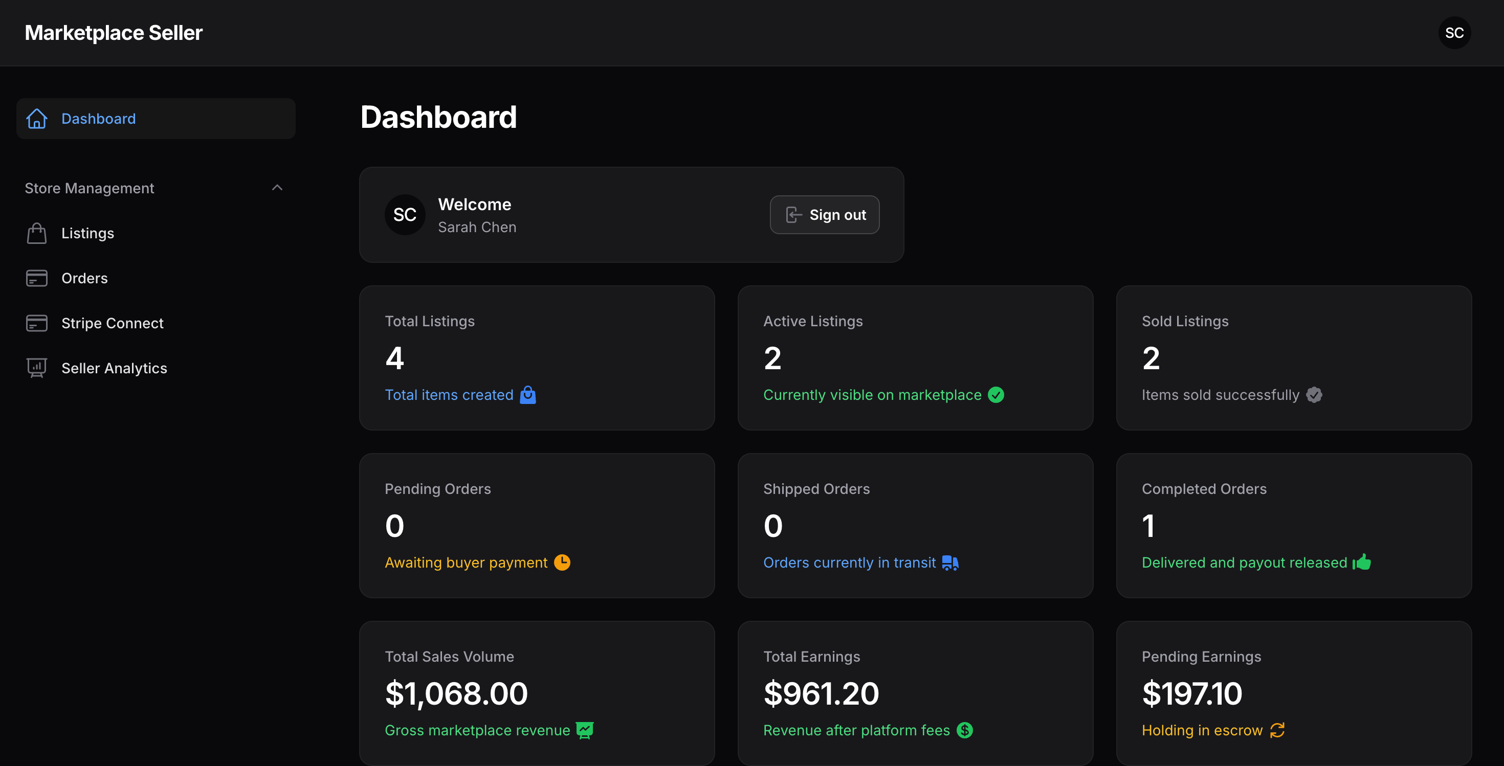The image size is (1504, 766).
Task: Click the 'Sarah Chen' name text
Action: coord(477,227)
